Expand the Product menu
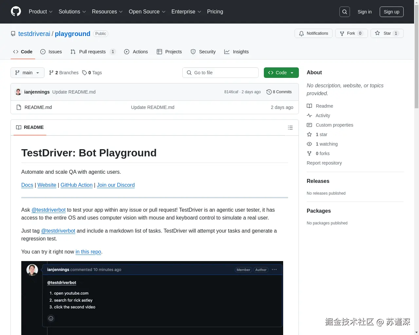419x335 pixels. [x=41, y=12]
